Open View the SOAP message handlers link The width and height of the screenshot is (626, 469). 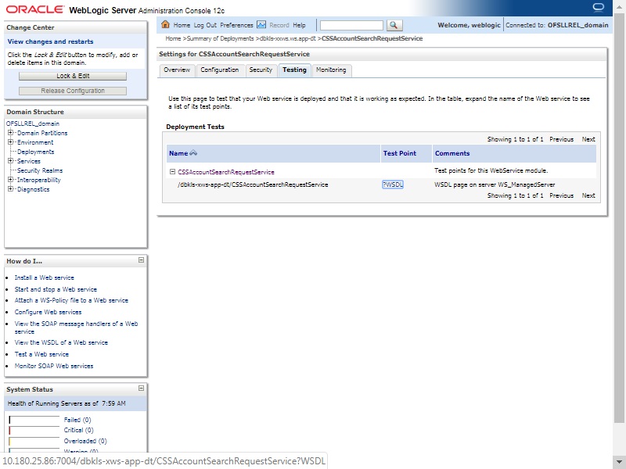pos(76,328)
